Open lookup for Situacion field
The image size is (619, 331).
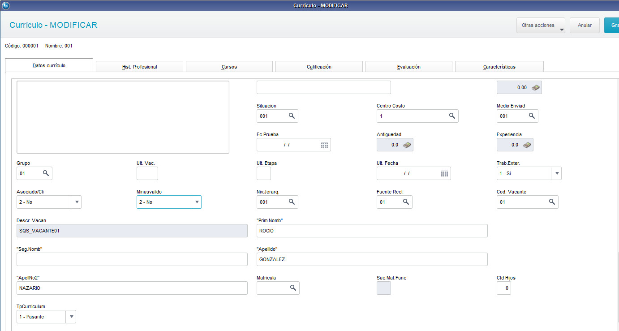(292, 116)
